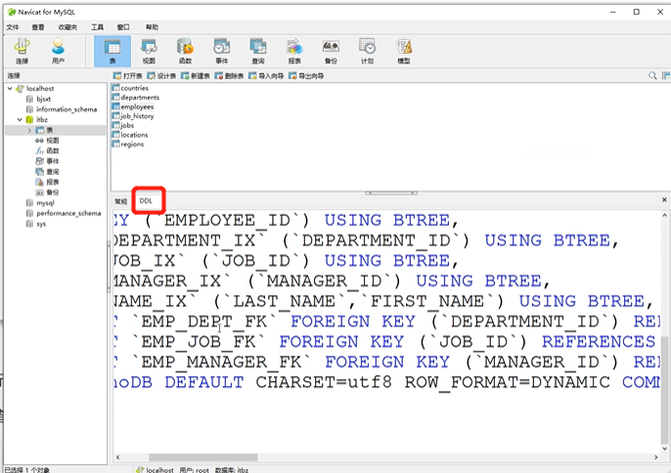Switch to the DDL tab
Viewport: 671px width, 473px height.
(146, 200)
